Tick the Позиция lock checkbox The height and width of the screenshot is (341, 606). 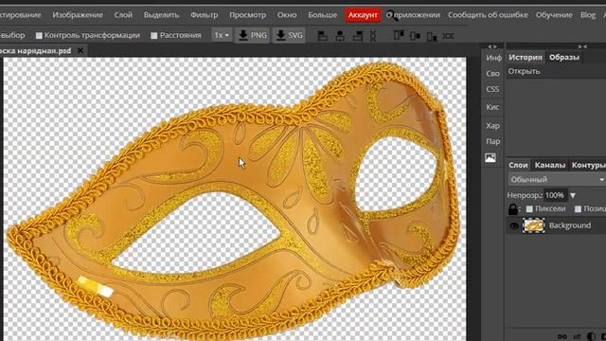click(578, 209)
